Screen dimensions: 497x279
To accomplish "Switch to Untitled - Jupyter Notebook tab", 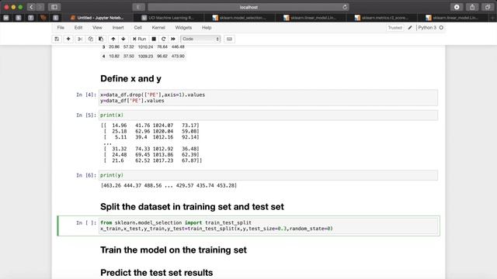I will [x=97, y=18].
